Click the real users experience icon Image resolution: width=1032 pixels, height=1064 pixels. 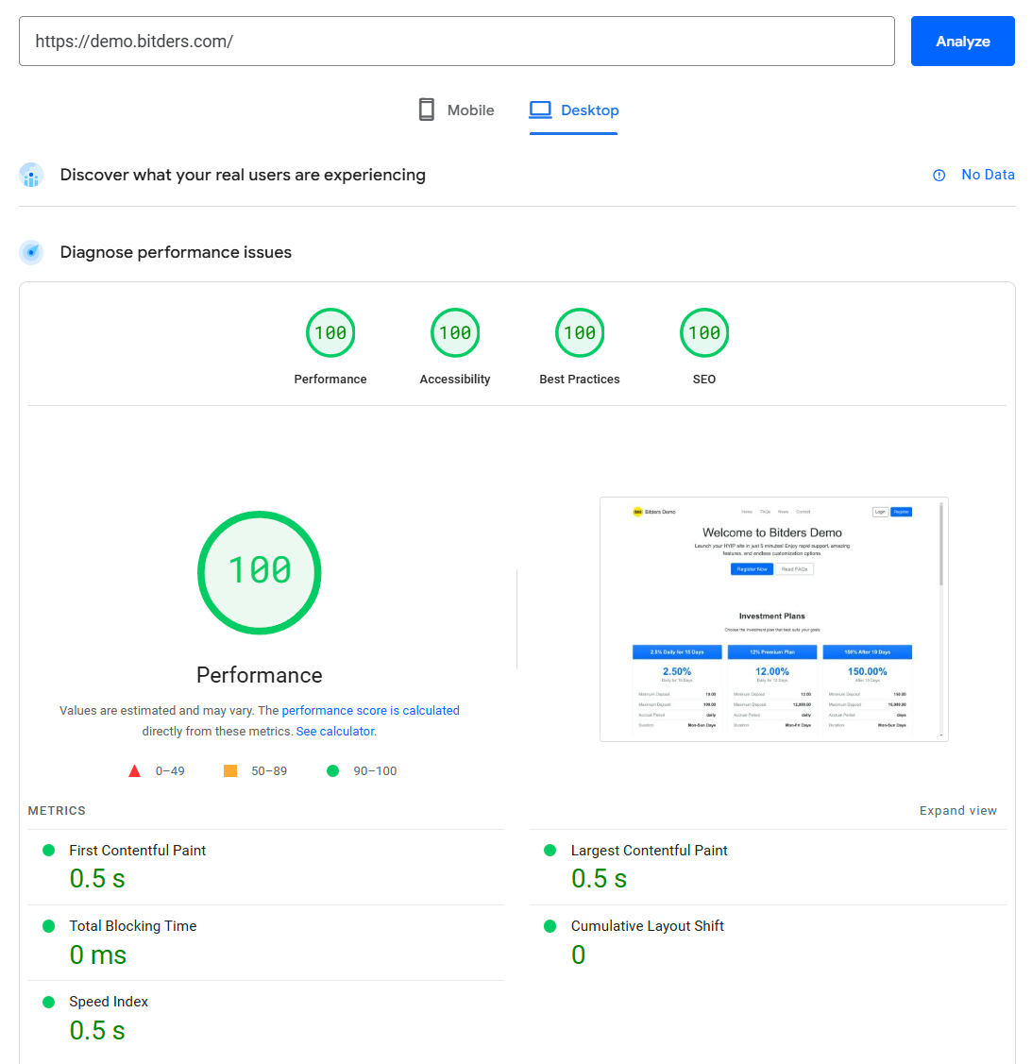click(31, 175)
